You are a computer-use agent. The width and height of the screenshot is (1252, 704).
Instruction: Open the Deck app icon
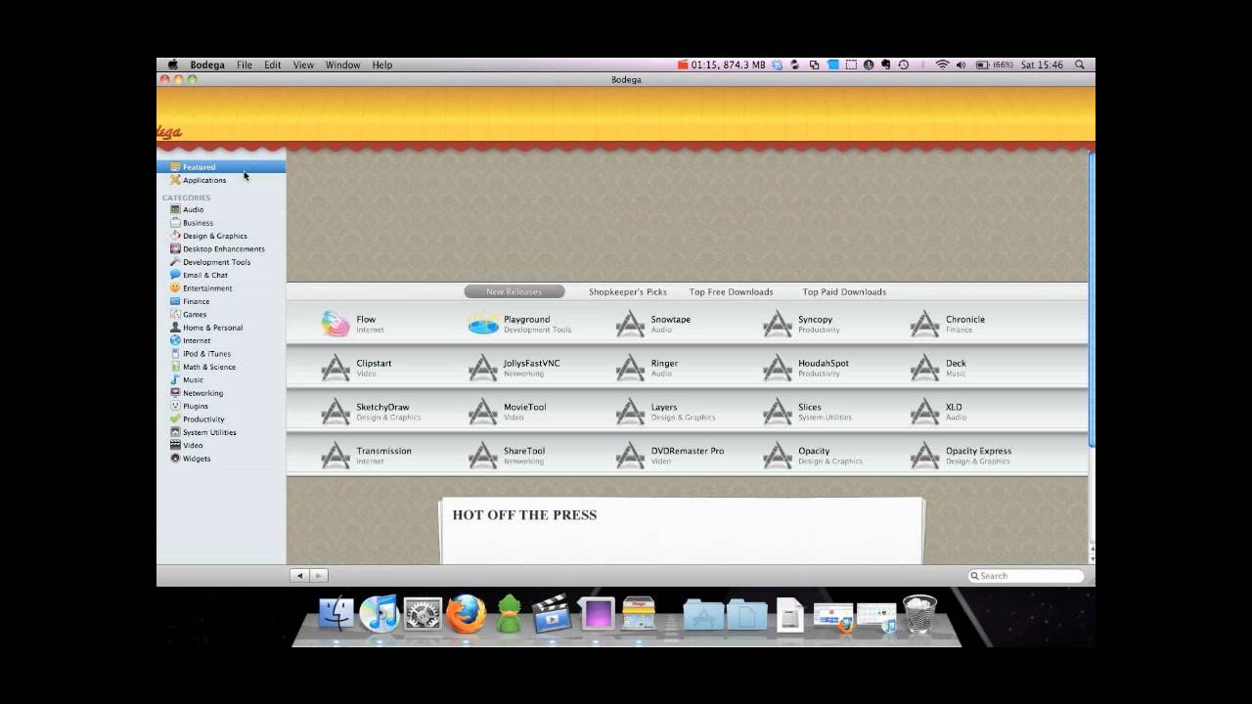click(x=925, y=368)
